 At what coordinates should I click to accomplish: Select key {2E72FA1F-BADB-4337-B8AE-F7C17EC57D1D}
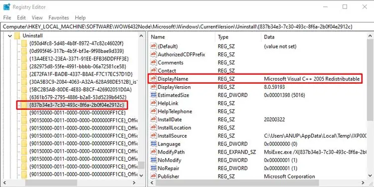(81, 74)
